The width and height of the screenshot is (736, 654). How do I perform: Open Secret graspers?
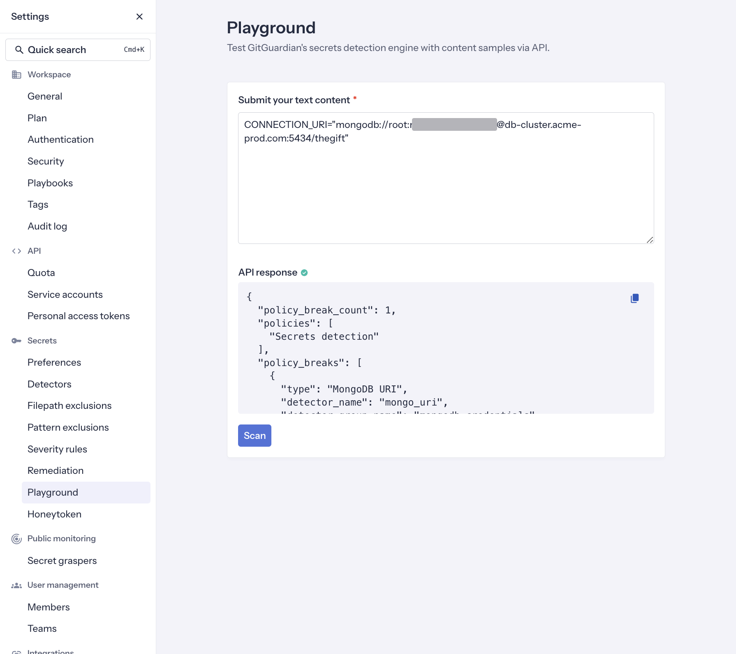(62, 561)
